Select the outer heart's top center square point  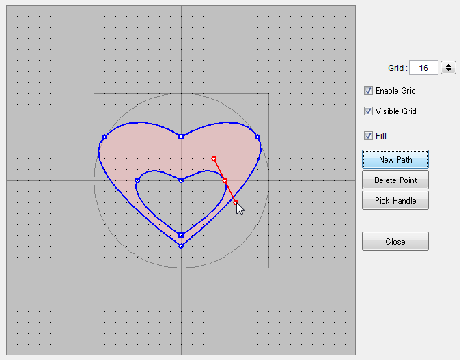tap(181, 137)
